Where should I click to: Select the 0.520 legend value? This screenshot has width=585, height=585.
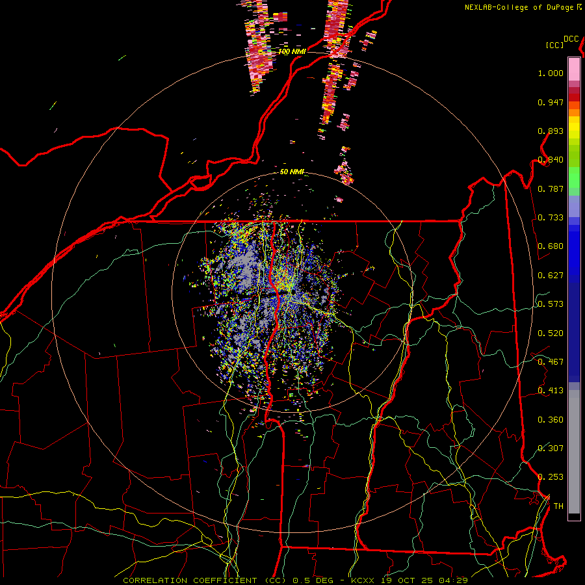pos(551,333)
